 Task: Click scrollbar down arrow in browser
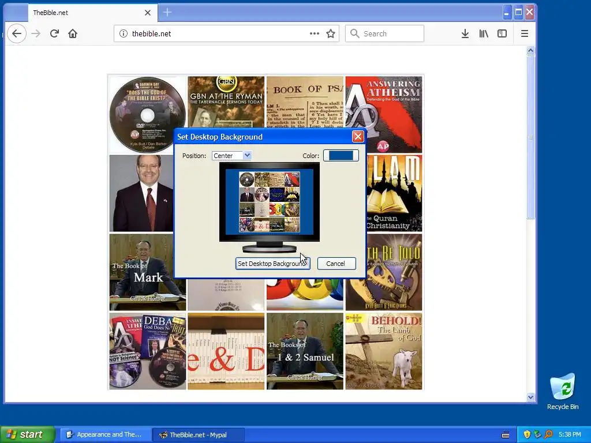[531, 397]
